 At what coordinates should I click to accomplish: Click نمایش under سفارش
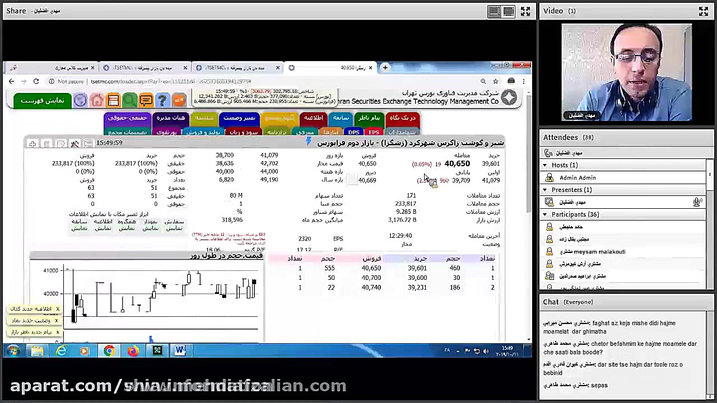(174, 228)
